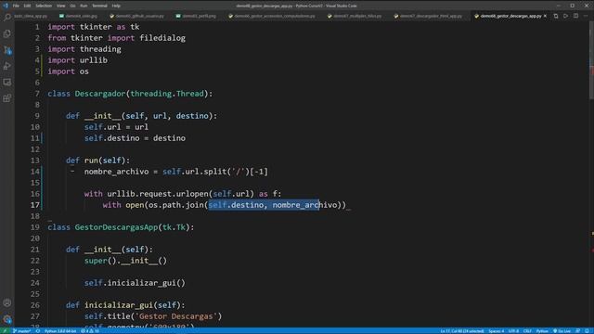This screenshot has height=334, width=594.
Task: Switch to the demo67_descargador_html_app.py tab
Action: click(x=428, y=16)
